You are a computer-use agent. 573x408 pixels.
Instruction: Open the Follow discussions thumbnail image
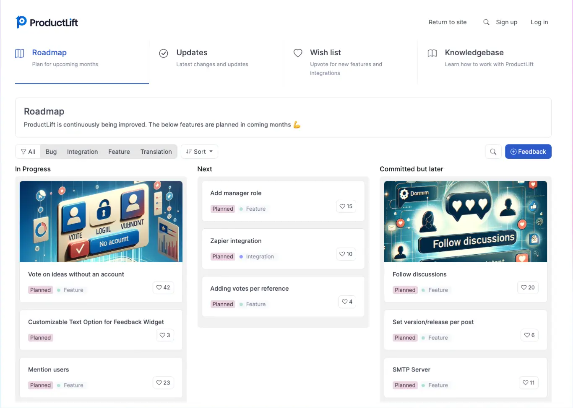(465, 222)
